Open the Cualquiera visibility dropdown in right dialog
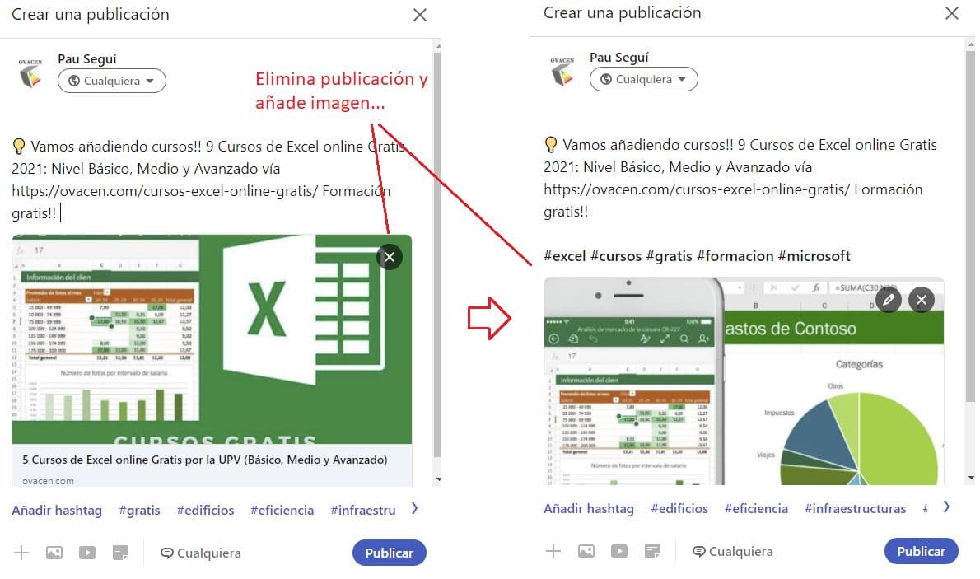 tap(644, 79)
